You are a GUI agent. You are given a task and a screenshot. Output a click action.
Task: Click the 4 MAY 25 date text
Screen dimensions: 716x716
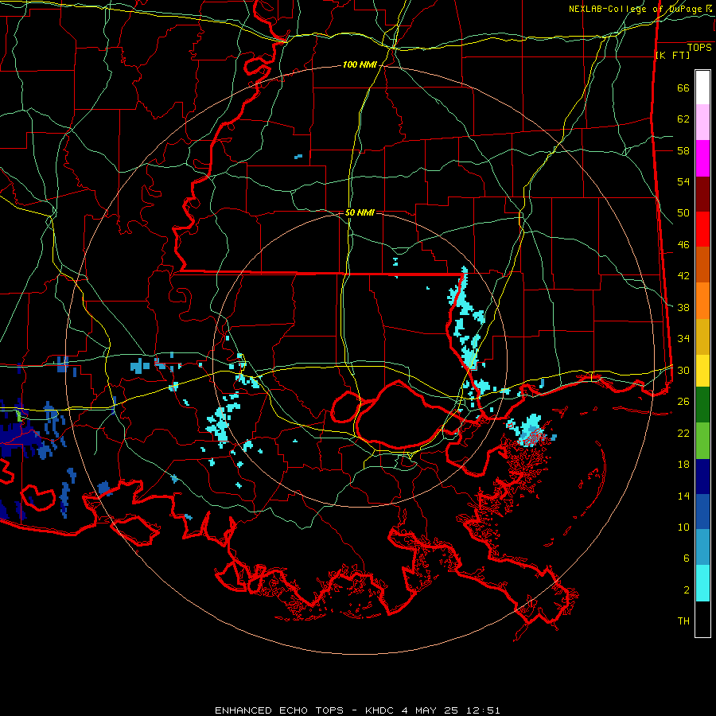point(430,710)
